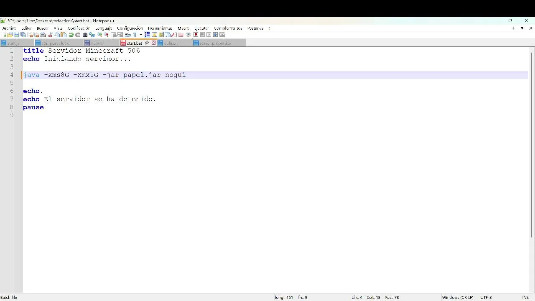Viewport: 535px width, 301px height.
Task: Open the tab list dropdown triangle
Action: [522, 28]
